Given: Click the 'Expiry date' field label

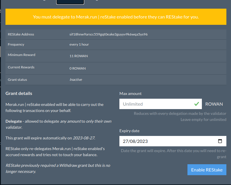Looking at the screenshot, I should coord(129,131).
